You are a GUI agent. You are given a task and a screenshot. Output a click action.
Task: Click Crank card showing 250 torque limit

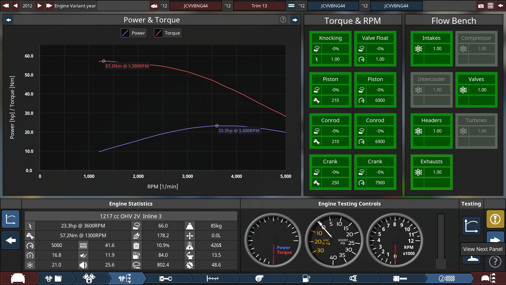tap(330, 172)
